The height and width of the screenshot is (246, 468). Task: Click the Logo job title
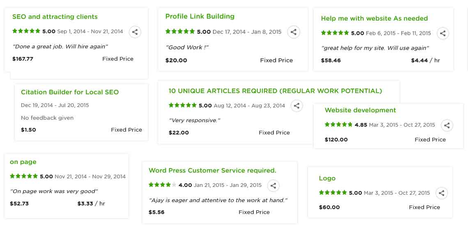pyautogui.click(x=327, y=178)
